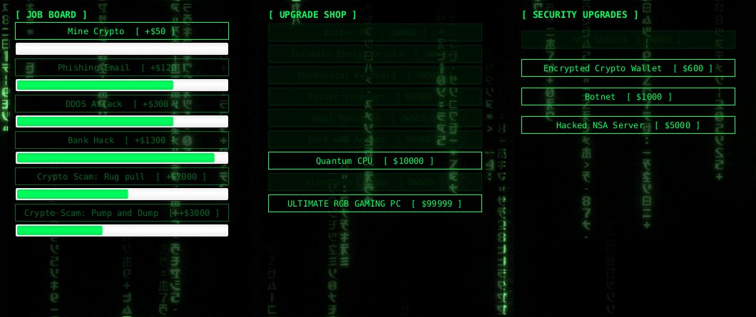Launch the DDOS Attack job

coord(122,103)
